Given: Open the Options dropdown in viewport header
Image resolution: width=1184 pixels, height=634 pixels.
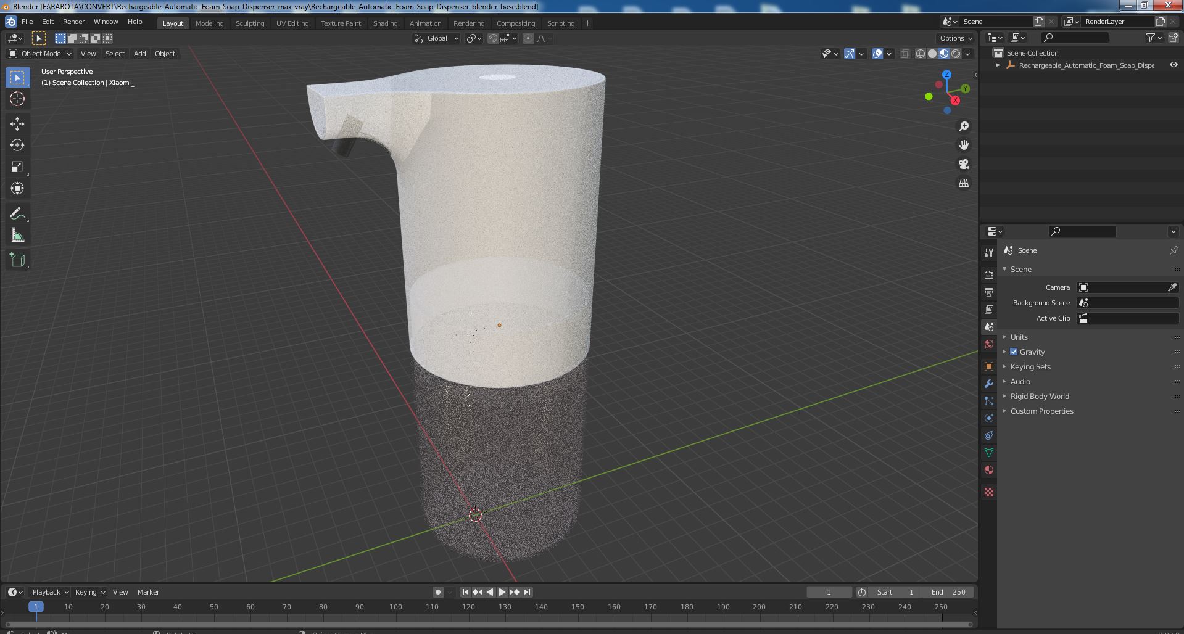Looking at the screenshot, I should click(955, 38).
